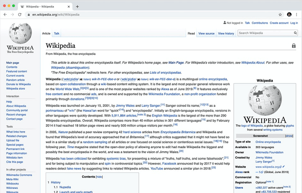The height and width of the screenshot is (193, 302).
Task: Jump to Nupedia in the Contents
Action: click(65, 187)
